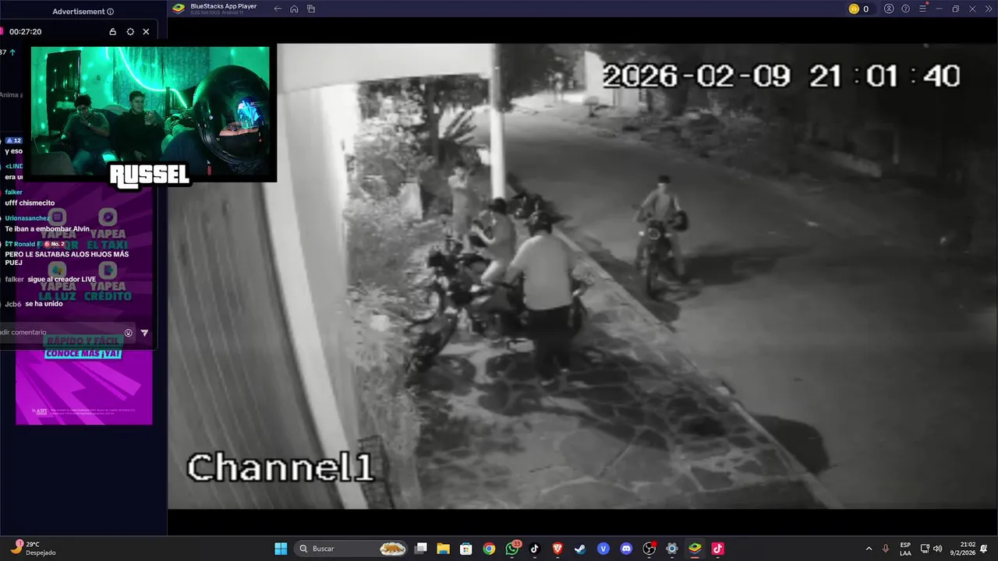This screenshot has height=561, width=998.
Task: Click the microphone tray icon
Action: tap(886, 549)
